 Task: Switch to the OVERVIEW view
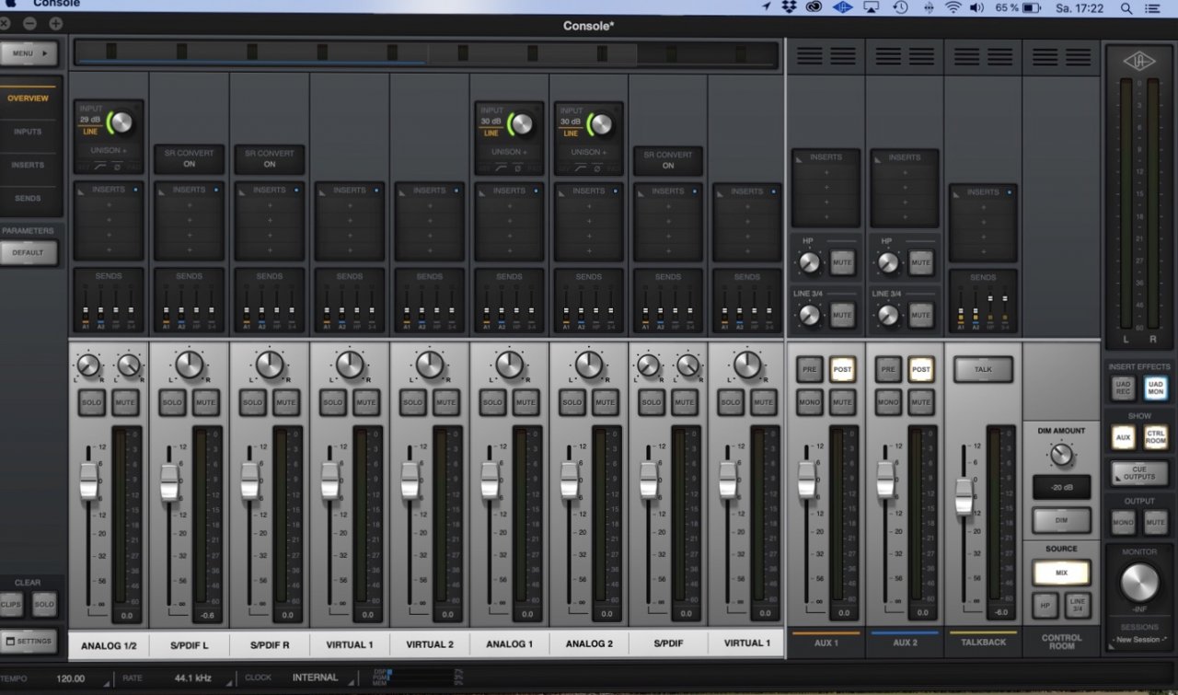pyautogui.click(x=28, y=98)
